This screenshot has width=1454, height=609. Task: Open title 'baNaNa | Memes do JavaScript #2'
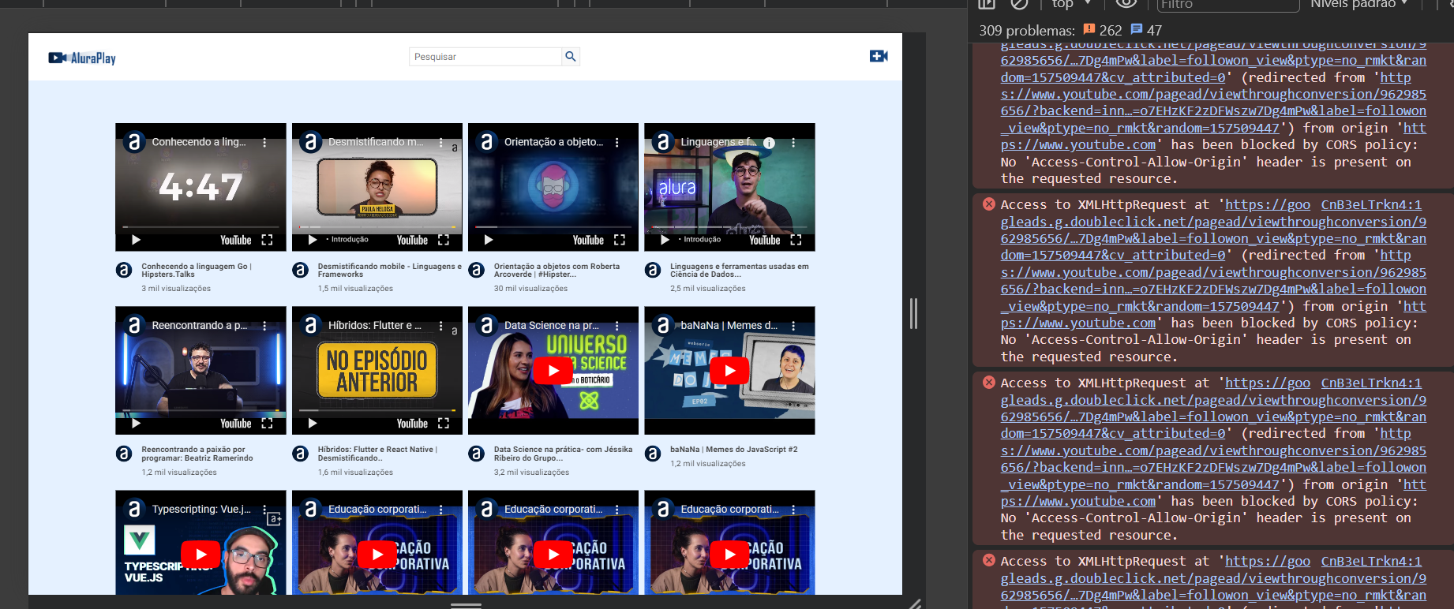[734, 450]
